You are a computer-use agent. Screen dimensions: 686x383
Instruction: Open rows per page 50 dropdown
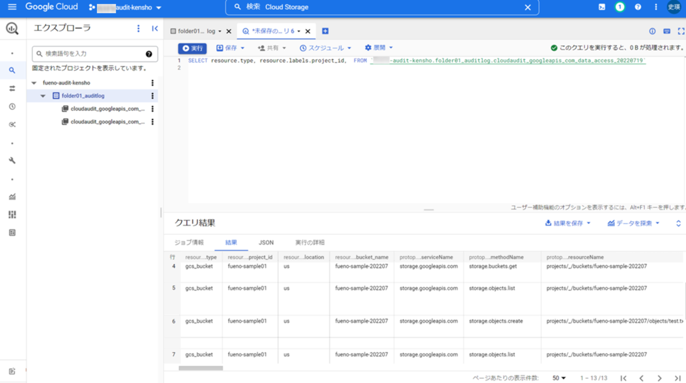point(559,378)
